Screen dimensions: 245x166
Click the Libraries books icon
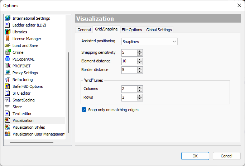pyautogui.click(x=8, y=32)
